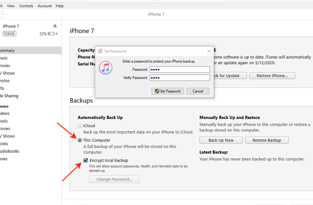Click the Set Password button
This screenshot has width=313, height=205.
pyautogui.click(x=168, y=91)
